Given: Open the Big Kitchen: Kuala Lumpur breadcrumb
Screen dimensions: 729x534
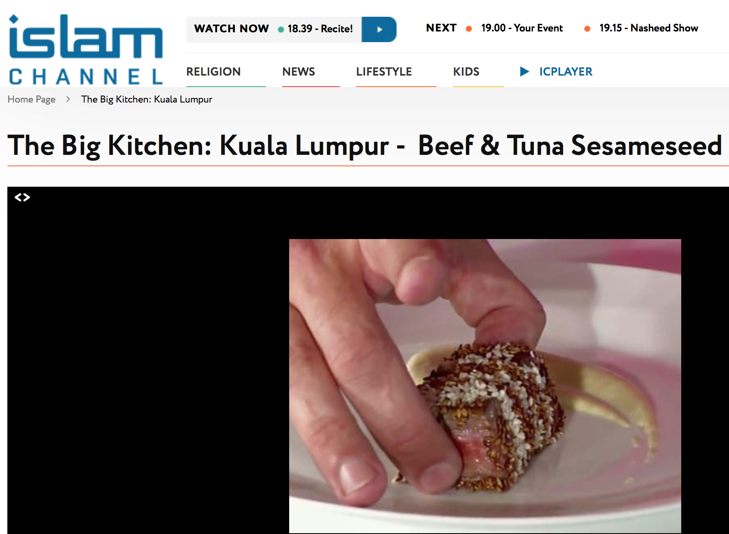Looking at the screenshot, I should (x=147, y=99).
